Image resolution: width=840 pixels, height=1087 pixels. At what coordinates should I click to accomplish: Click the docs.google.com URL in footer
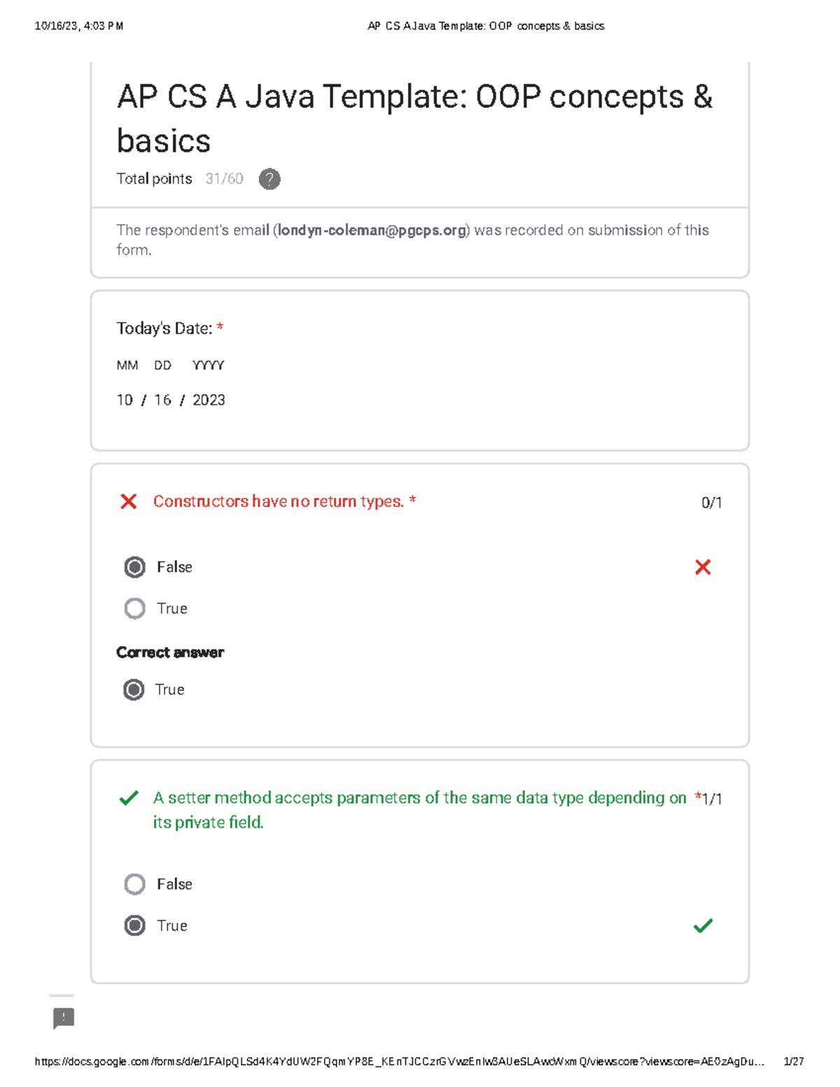click(x=399, y=1061)
